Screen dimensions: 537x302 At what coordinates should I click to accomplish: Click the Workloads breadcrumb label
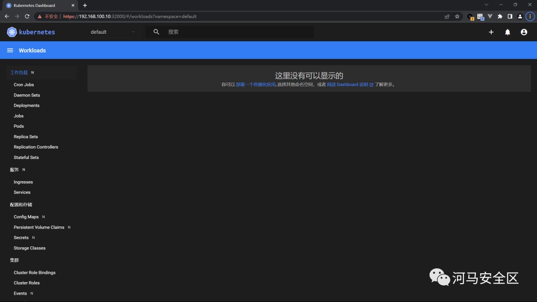coord(32,50)
